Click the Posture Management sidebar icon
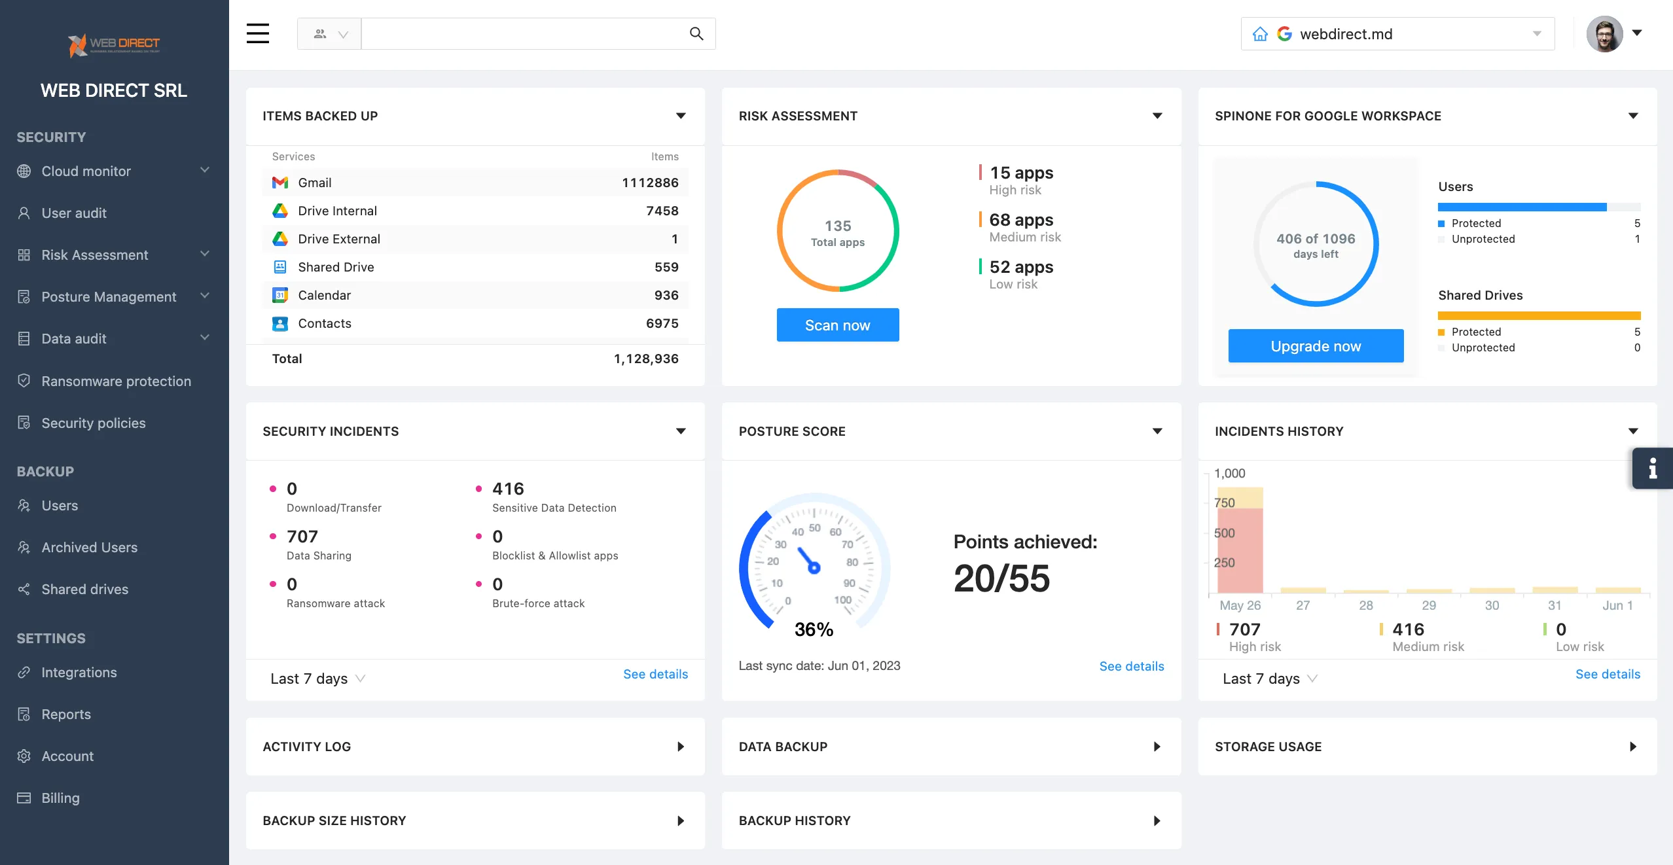The height and width of the screenshot is (865, 1673). [x=24, y=297]
